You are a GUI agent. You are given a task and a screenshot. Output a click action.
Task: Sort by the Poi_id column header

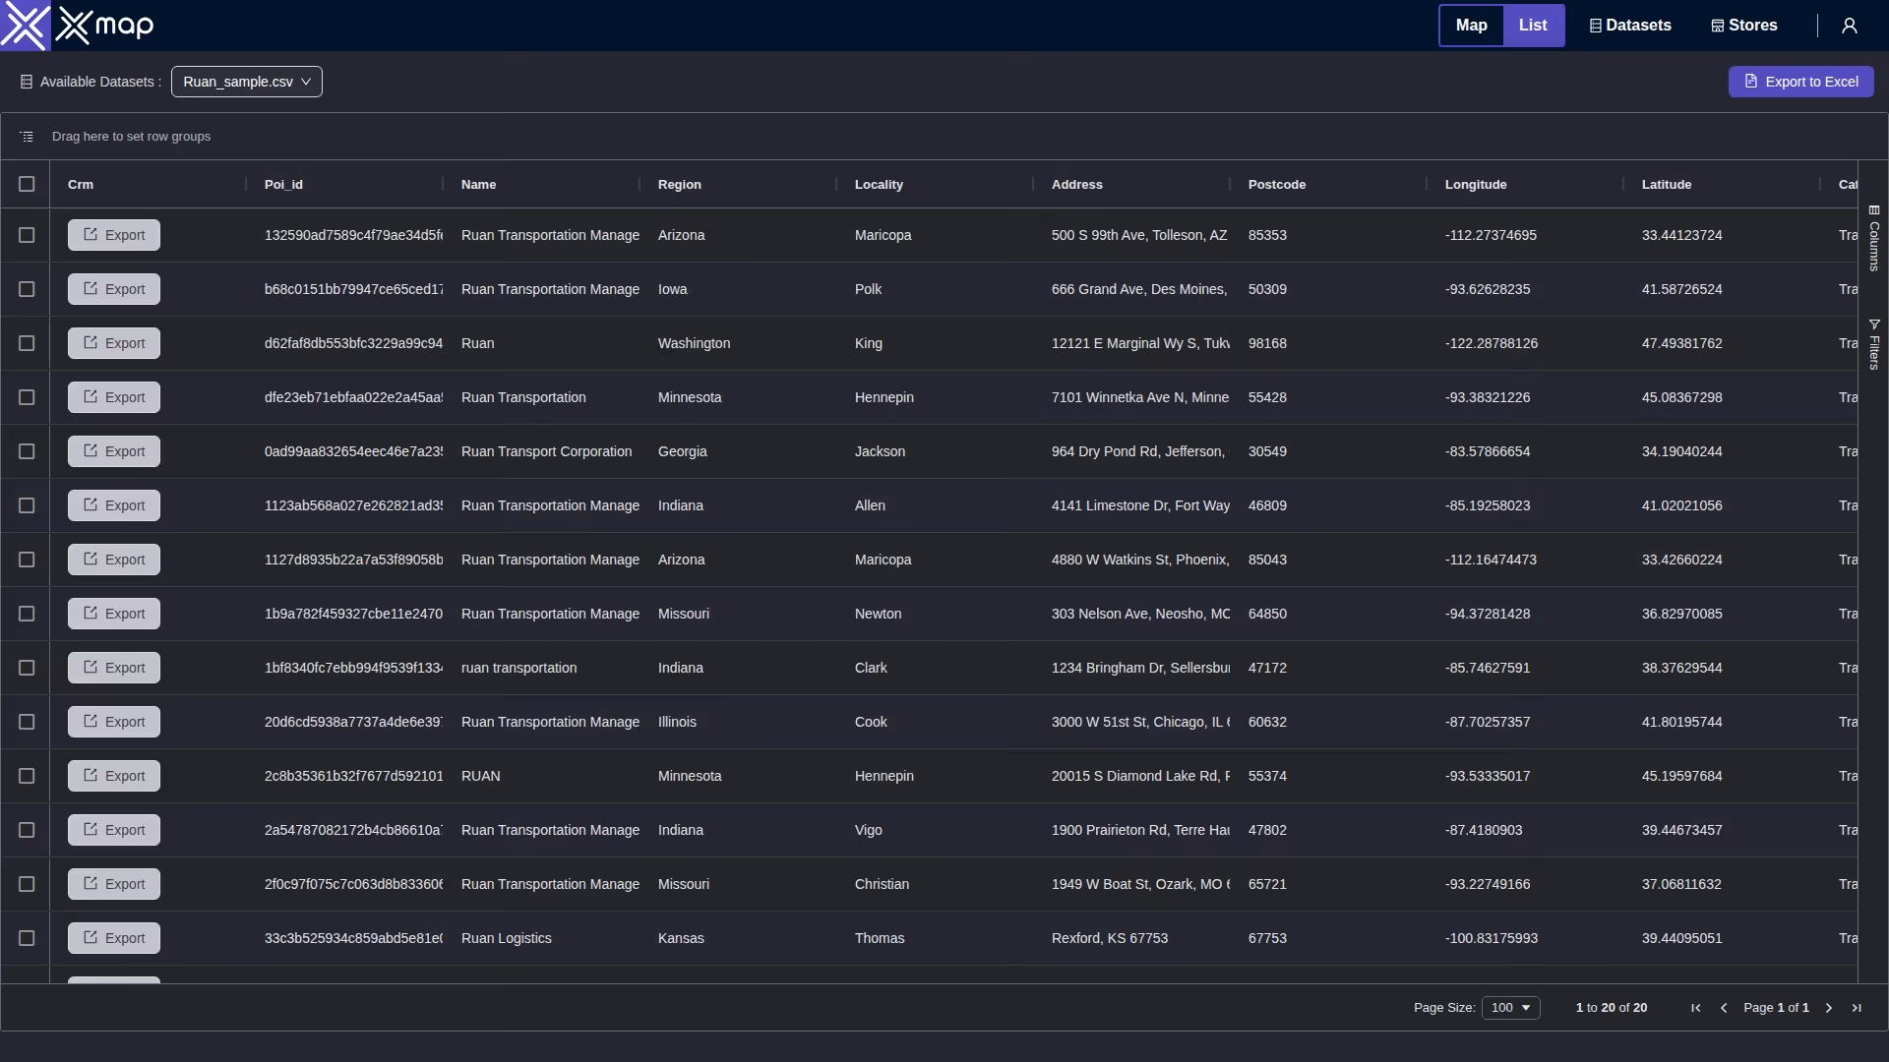[x=283, y=184]
